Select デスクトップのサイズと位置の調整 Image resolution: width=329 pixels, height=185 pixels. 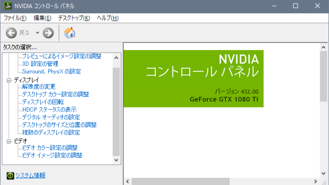(x=59, y=125)
